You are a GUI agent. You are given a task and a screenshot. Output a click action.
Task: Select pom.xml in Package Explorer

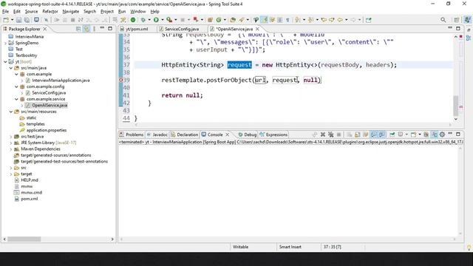point(30,199)
